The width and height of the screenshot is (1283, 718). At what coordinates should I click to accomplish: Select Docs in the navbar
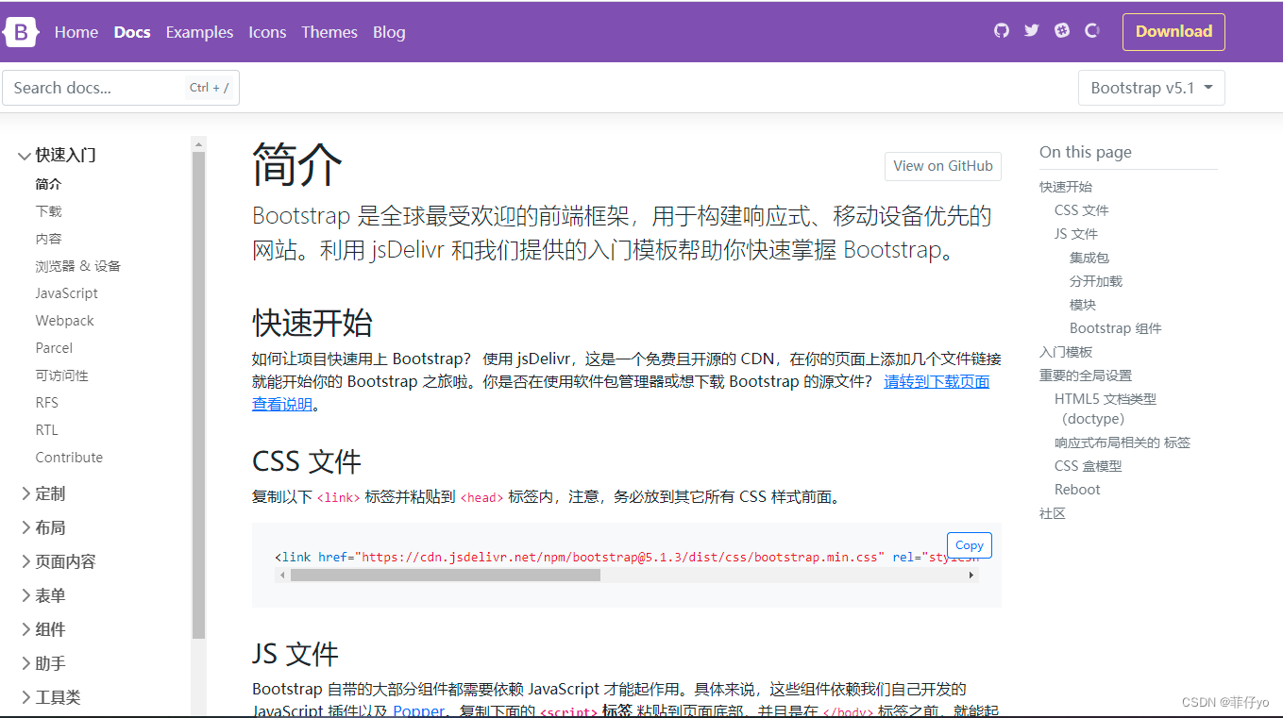[x=132, y=32]
